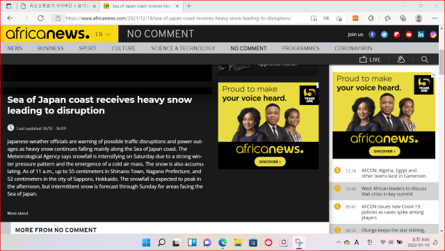Click the read aloud icon in address bar
Image resolution: width=445 pixels, height=251 pixels.
326,18
